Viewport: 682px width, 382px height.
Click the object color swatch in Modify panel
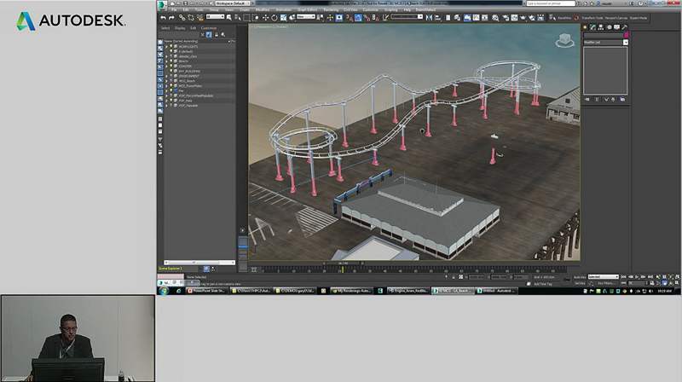pos(627,35)
